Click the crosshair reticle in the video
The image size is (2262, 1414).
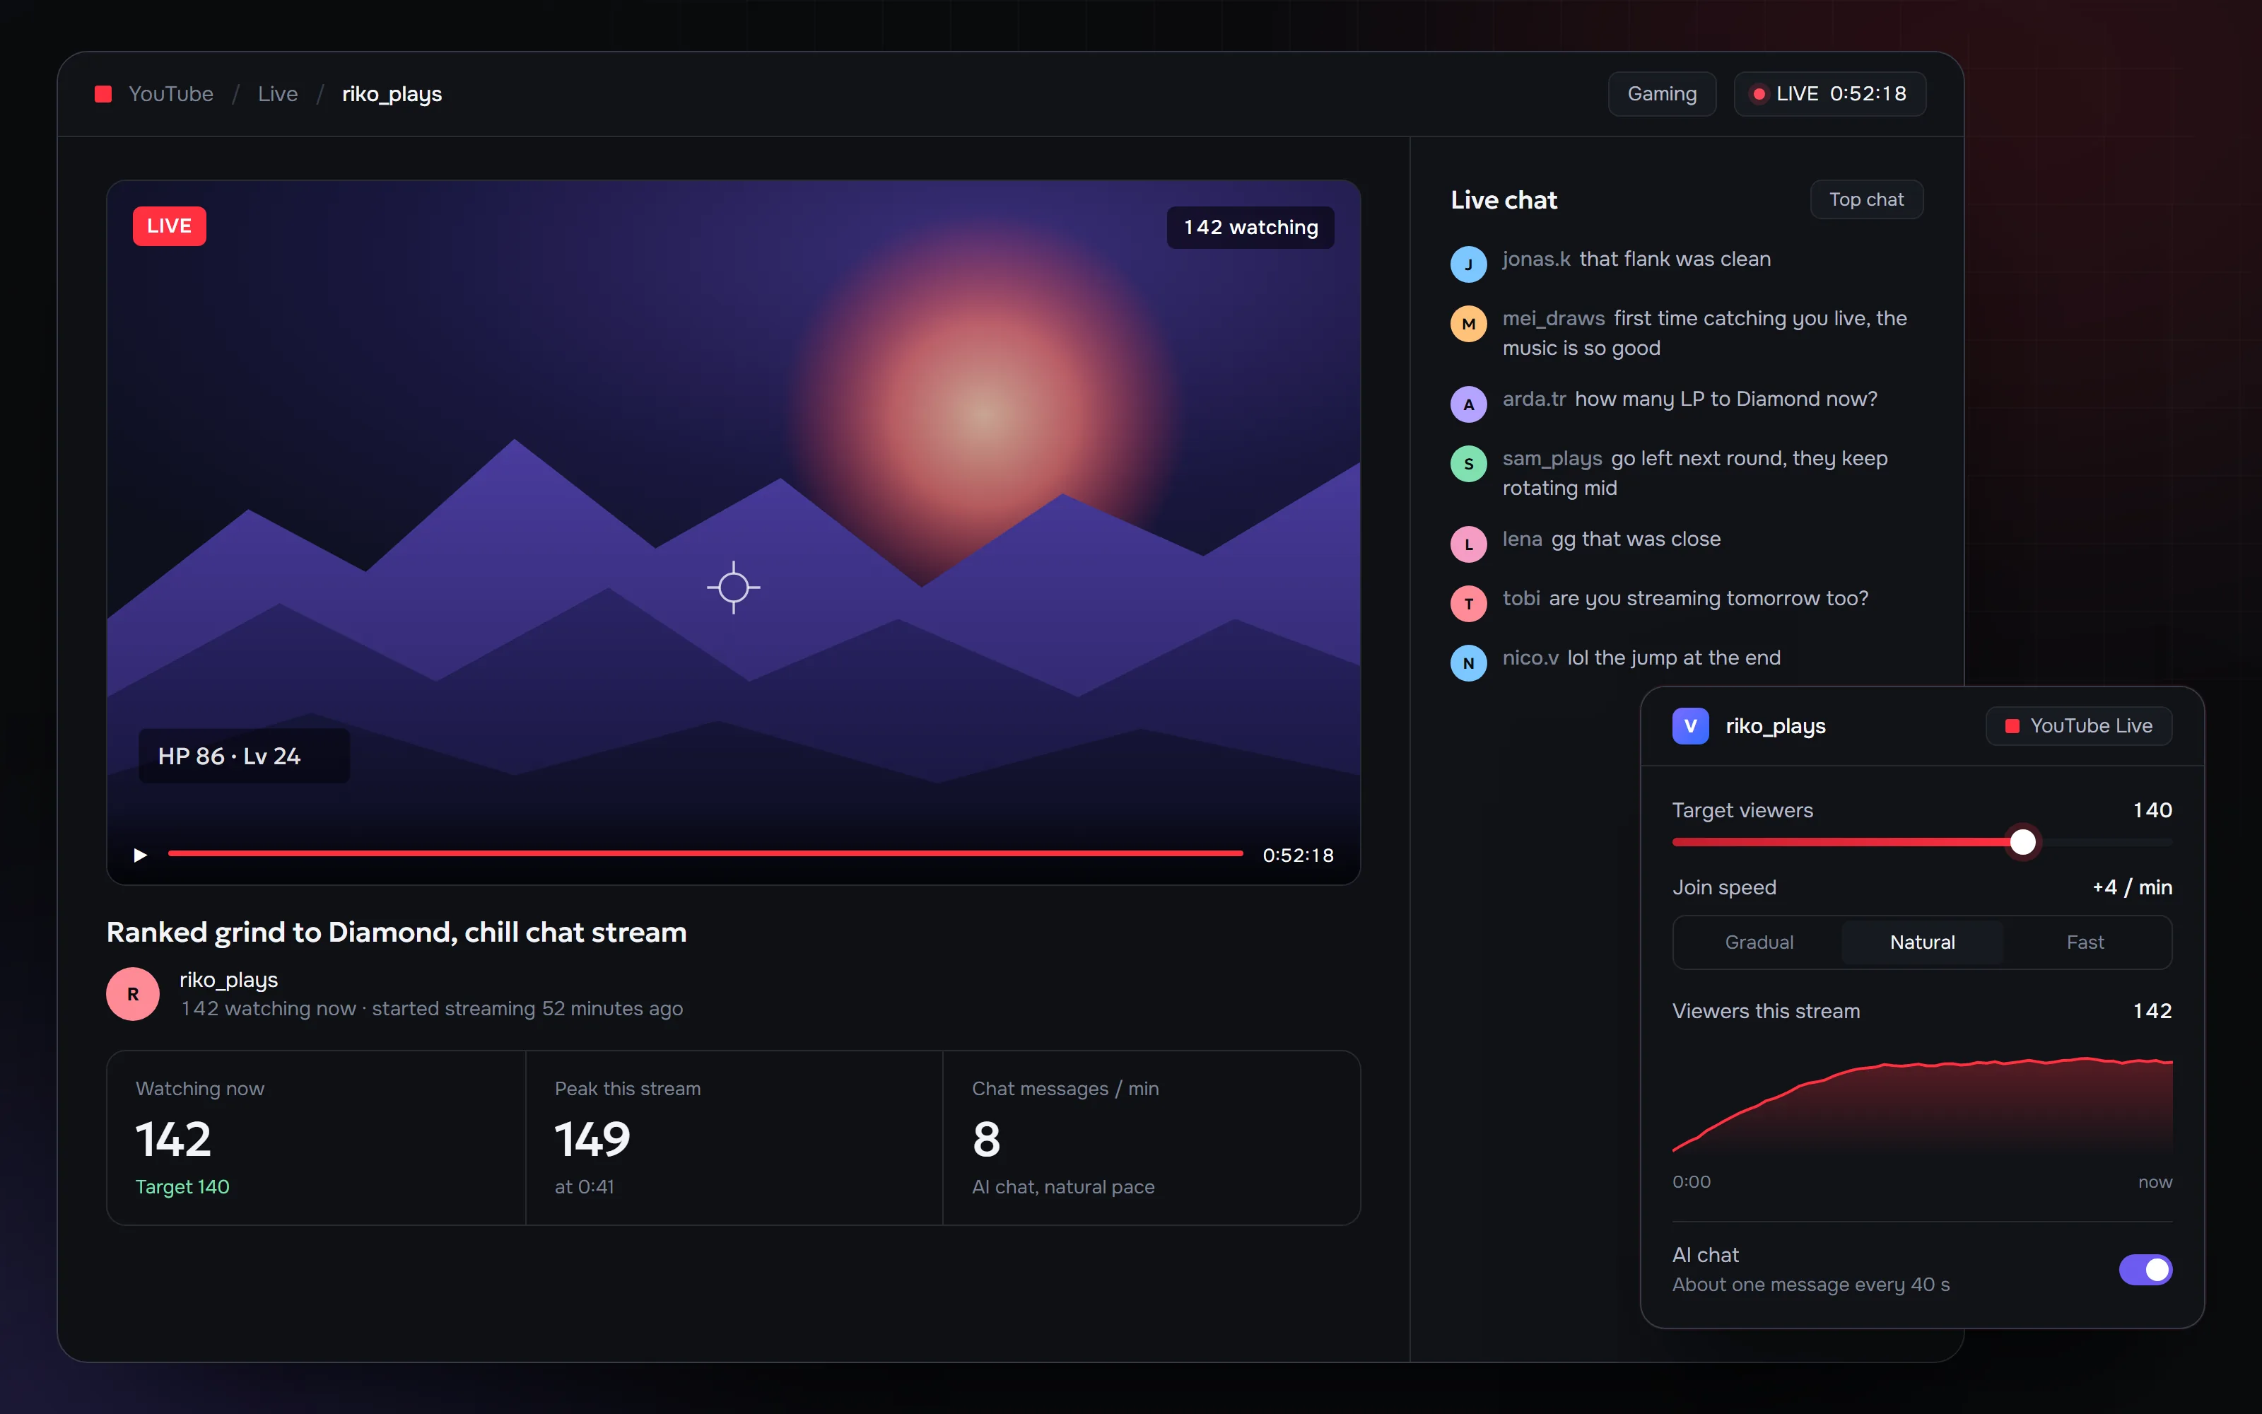[x=734, y=588]
